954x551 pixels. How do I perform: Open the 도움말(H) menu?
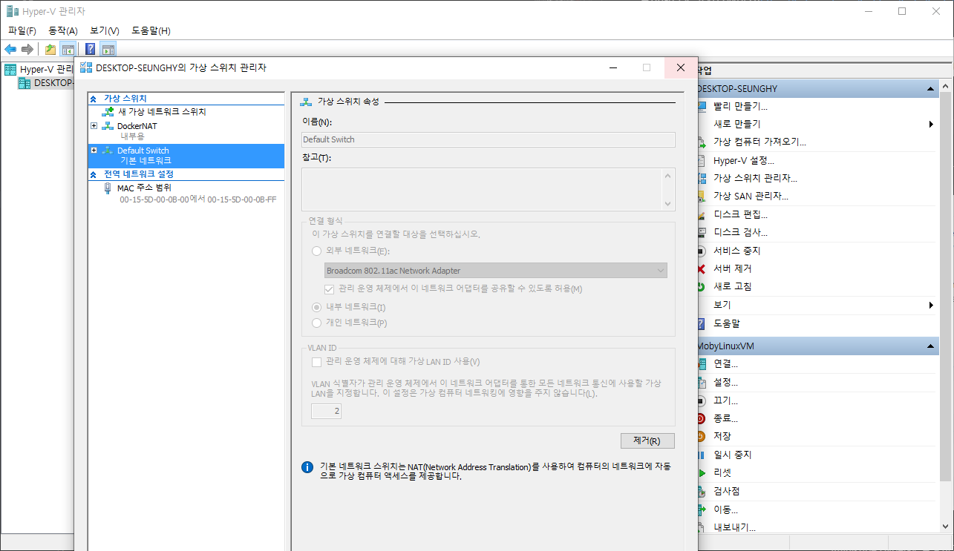tap(151, 30)
